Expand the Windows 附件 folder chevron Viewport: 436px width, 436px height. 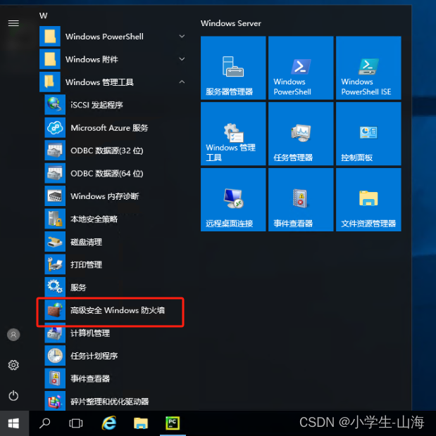coord(182,59)
